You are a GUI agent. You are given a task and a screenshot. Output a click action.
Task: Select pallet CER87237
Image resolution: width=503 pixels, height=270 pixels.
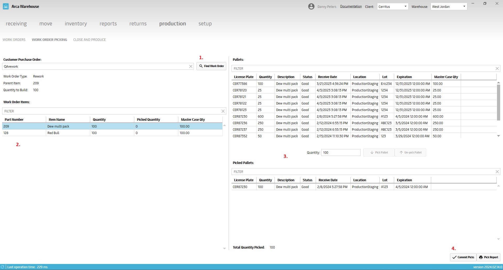tap(364, 130)
